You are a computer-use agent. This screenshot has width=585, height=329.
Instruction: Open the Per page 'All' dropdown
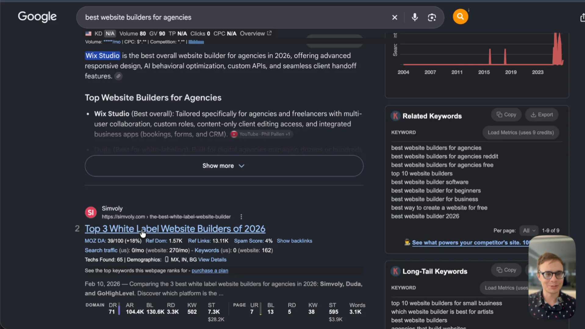529,231
